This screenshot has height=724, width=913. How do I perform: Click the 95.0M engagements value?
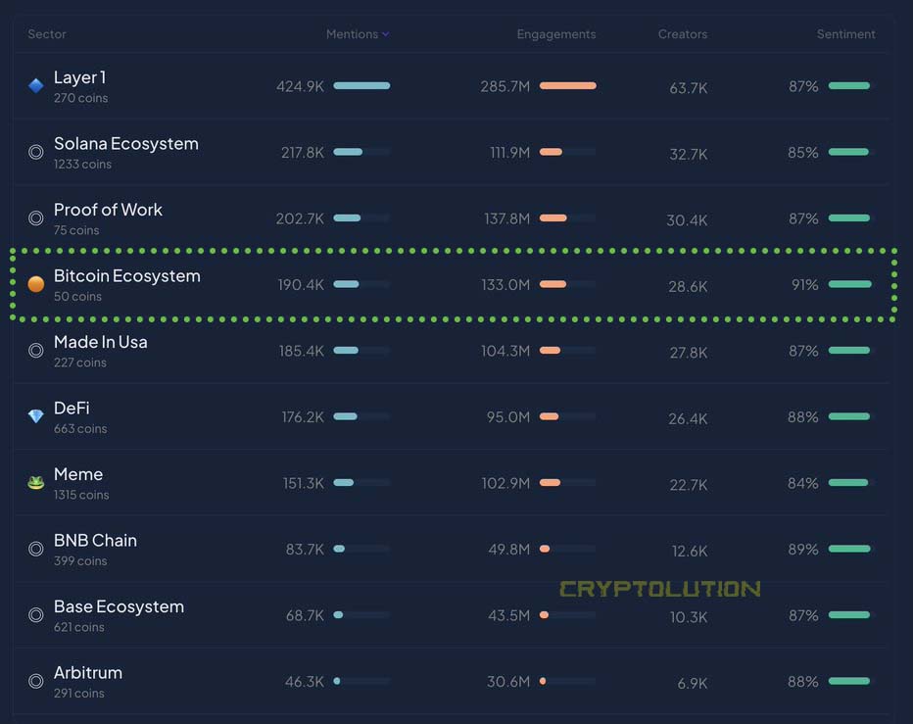coord(508,417)
